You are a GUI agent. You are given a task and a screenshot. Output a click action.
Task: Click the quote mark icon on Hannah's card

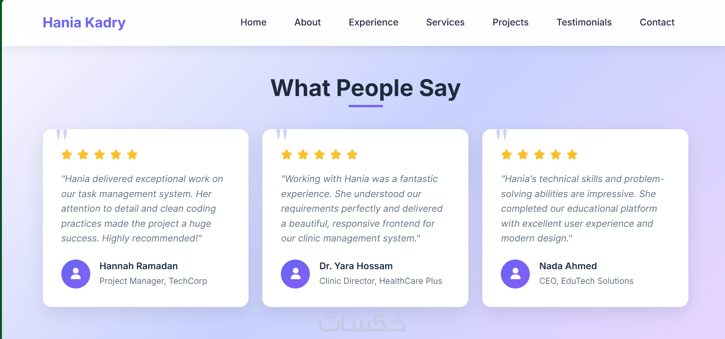tap(62, 134)
